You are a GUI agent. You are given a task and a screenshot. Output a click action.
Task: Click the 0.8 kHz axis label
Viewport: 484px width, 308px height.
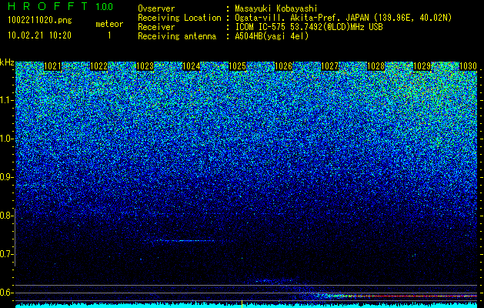tap(6, 216)
